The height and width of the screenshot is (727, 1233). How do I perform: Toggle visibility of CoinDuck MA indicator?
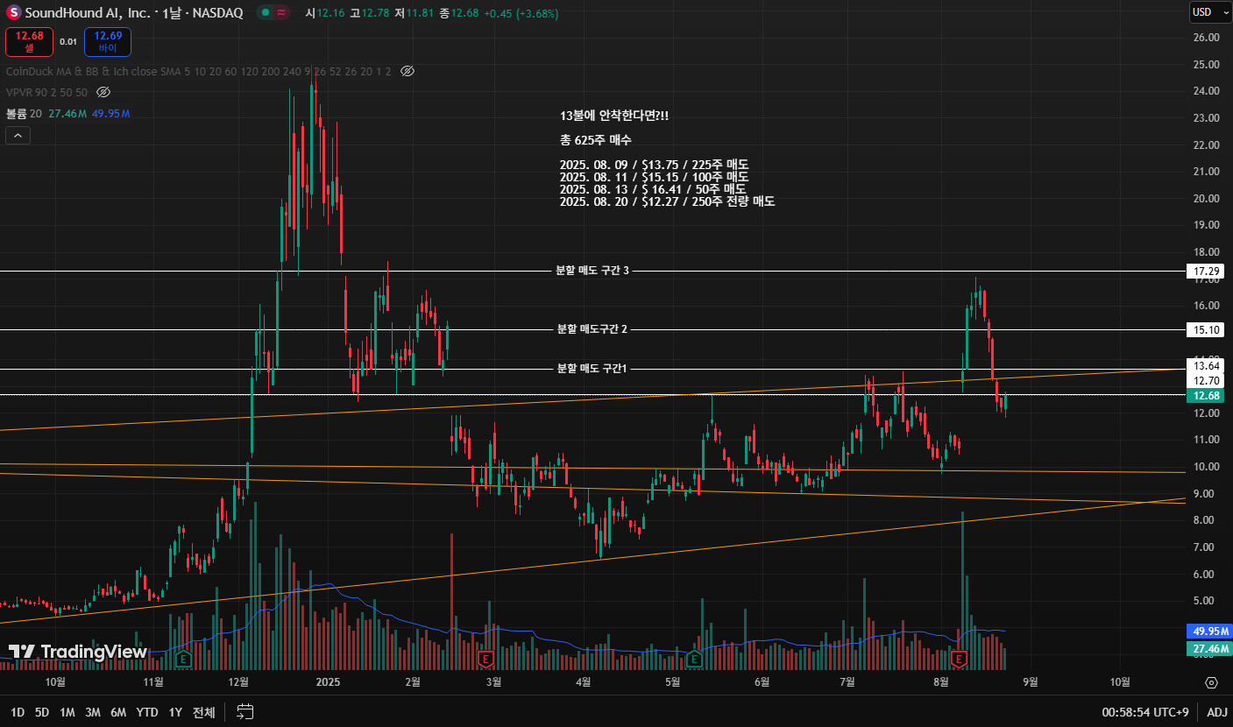(407, 71)
